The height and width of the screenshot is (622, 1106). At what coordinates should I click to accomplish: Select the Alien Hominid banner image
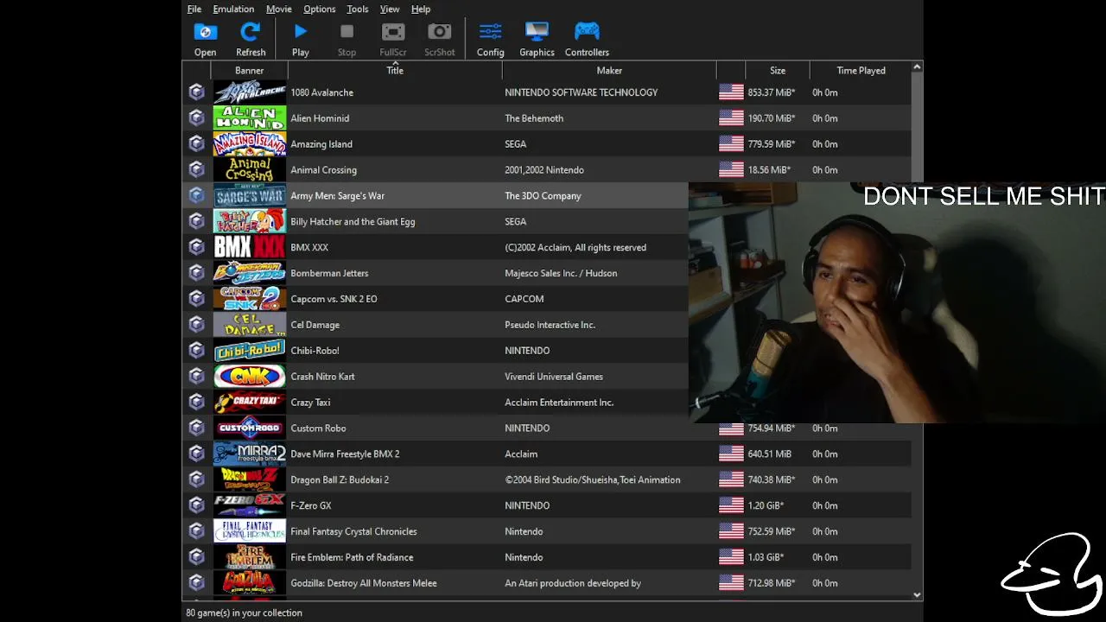click(250, 118)
